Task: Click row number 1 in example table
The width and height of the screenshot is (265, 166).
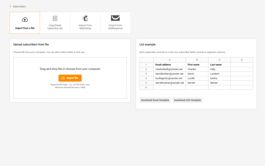Action: (x=146, y=65)
